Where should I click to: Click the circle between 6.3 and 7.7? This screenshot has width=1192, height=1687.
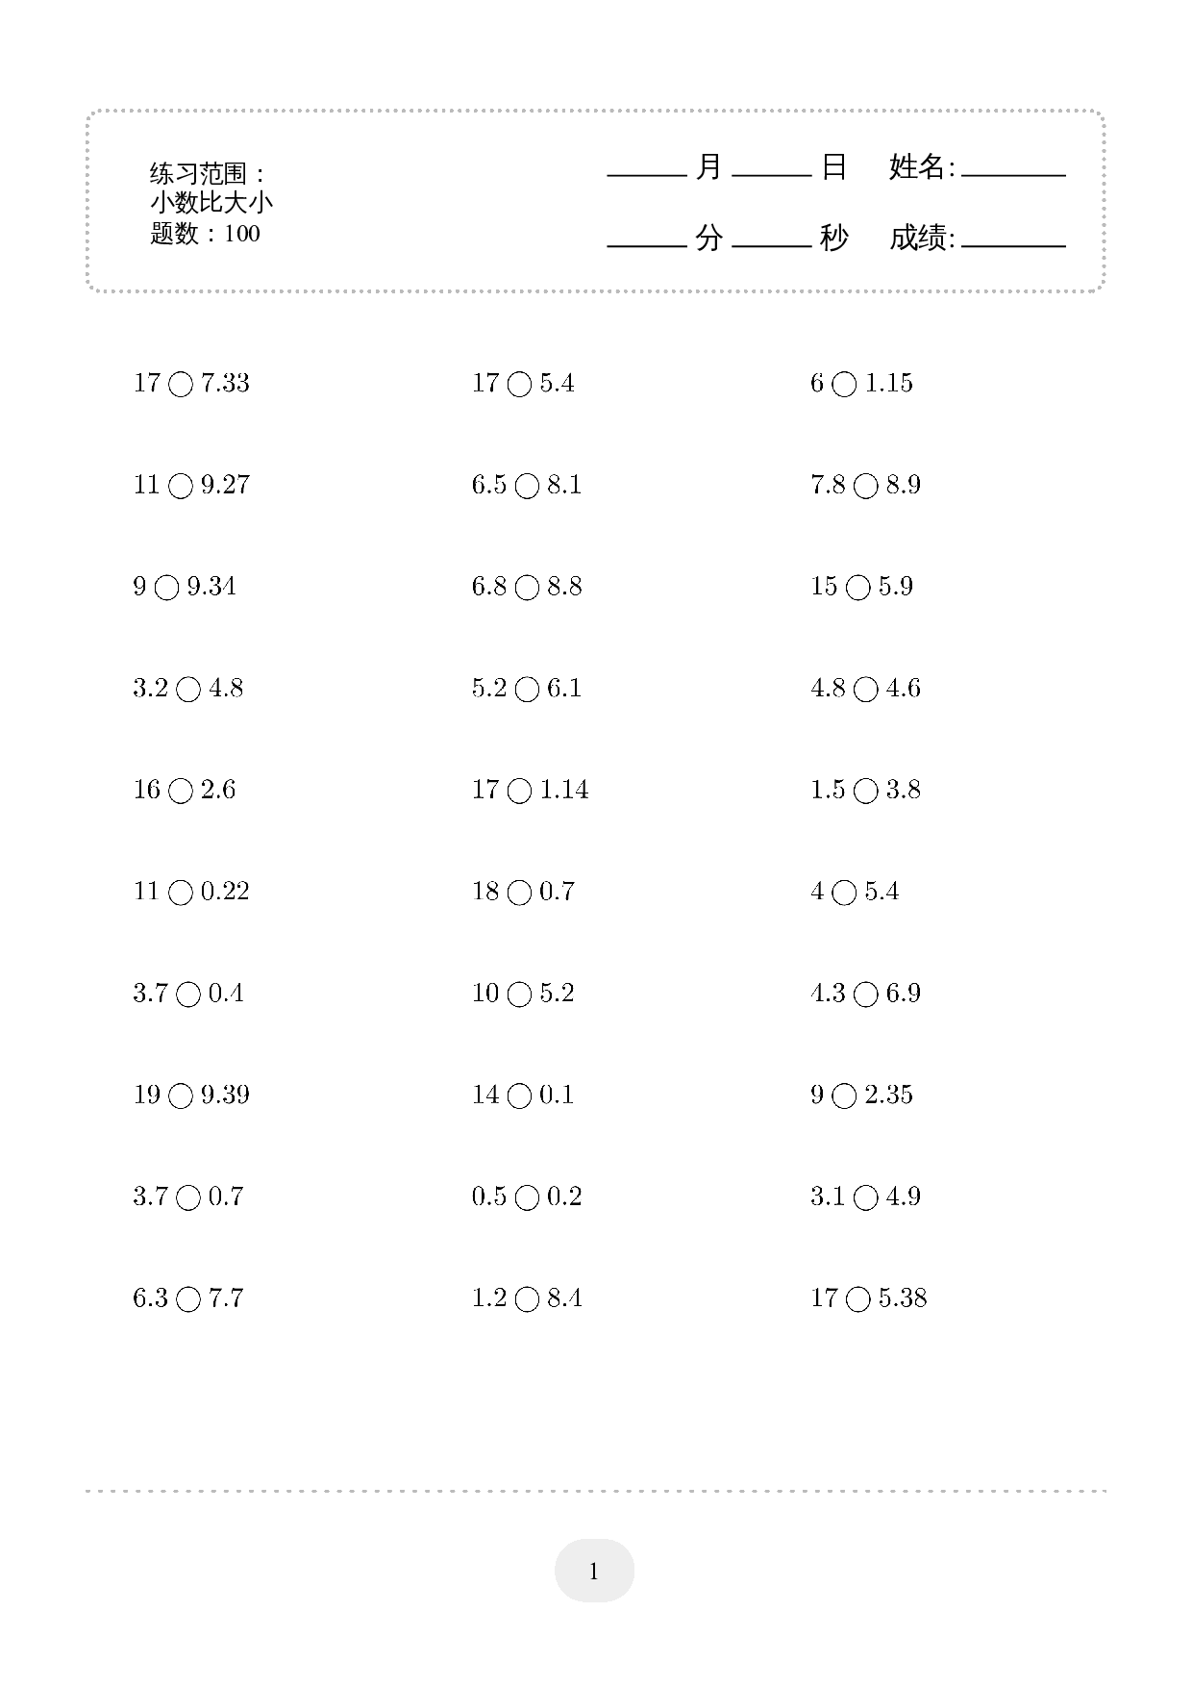point(188,1300)
